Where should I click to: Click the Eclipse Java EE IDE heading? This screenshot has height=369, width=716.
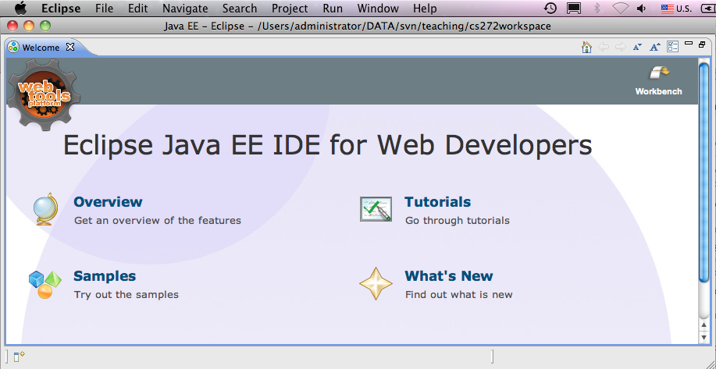coord(327,146)
